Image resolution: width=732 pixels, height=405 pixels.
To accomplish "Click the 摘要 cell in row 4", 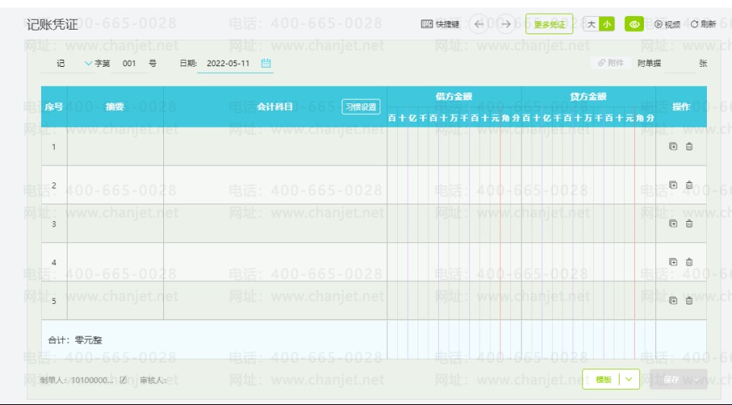I will [115, 261].
